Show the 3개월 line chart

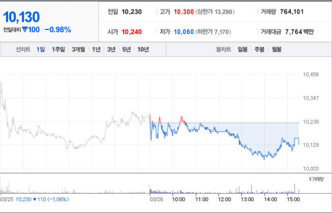(x=78, y=49)
